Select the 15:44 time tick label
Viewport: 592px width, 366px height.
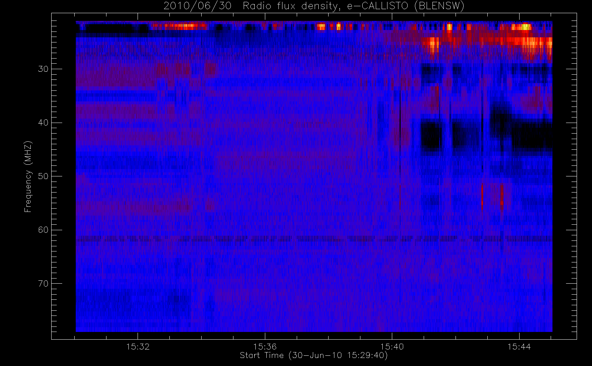[519, 347]
